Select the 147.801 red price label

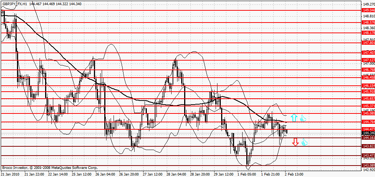[369, 43]
